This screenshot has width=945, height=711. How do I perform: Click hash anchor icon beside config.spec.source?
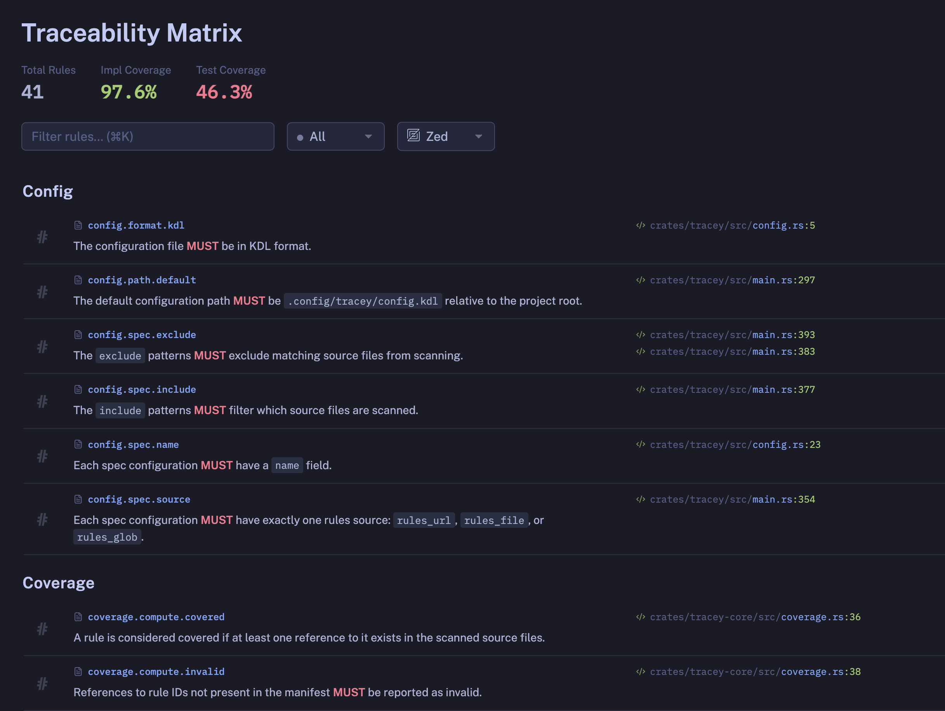coord(42,519)
